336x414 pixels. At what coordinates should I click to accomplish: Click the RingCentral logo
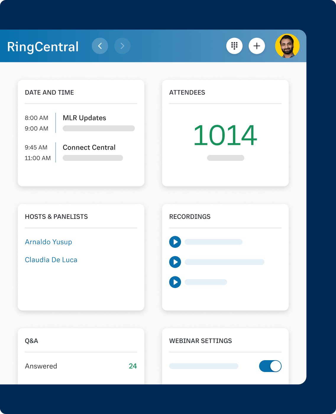pyautogui.click(x=43, y=46)
